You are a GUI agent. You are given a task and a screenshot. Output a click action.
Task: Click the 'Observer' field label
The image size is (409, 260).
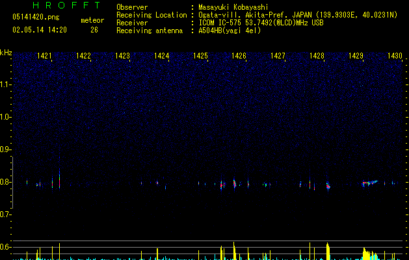click(x=132, y=7)
